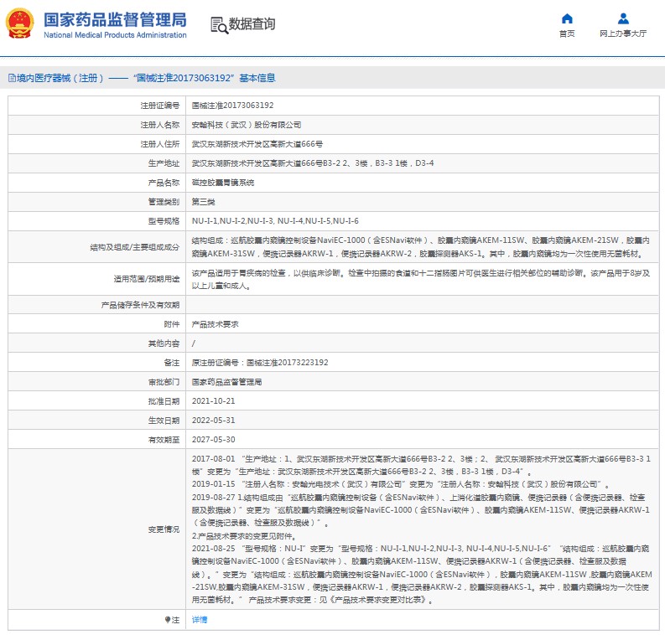Go to 首页 via home icon
Screen dimensions: 665x635
point(567,18)
